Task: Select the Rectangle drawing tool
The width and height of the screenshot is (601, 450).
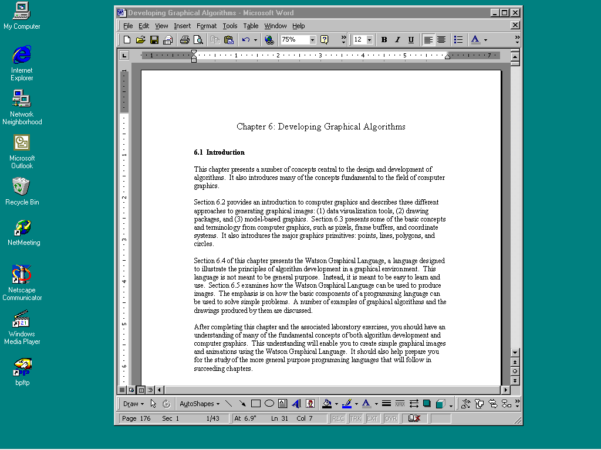Action: (256, 404)
